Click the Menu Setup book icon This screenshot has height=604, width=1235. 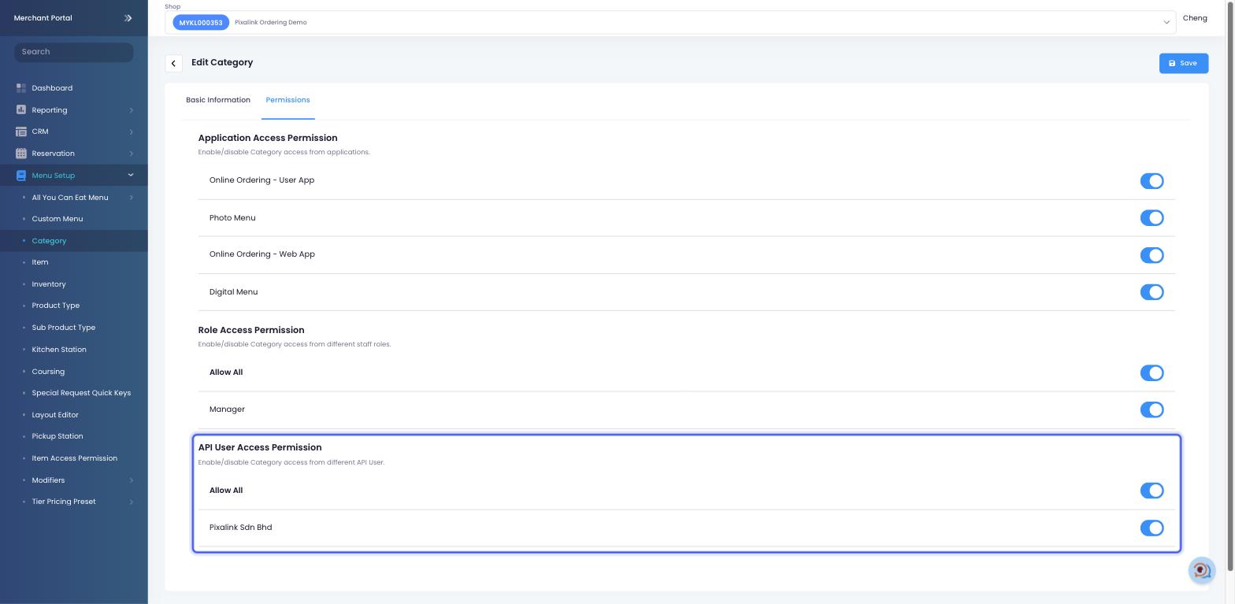click(21, 176)
